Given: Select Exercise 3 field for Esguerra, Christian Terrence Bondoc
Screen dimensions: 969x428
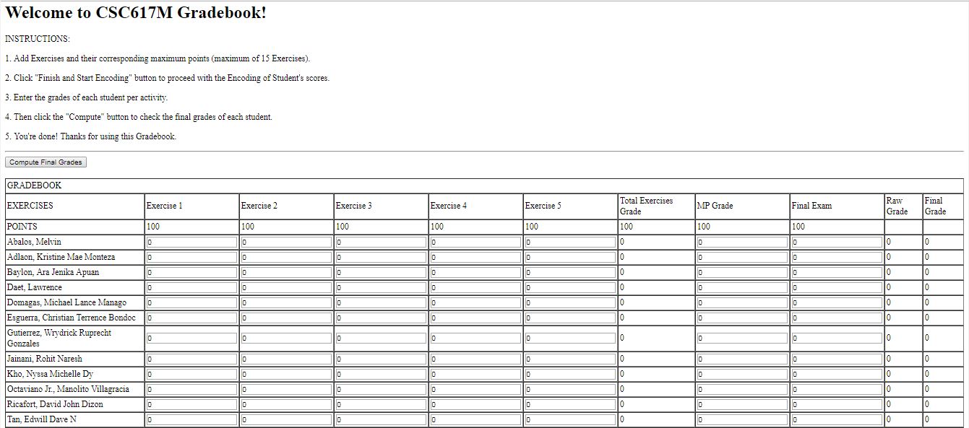Looking at the screenshot, I should (x=381, y=318).
